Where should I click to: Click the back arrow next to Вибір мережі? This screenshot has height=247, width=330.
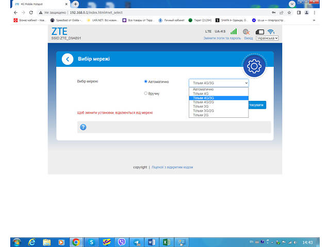pos(68,59)
